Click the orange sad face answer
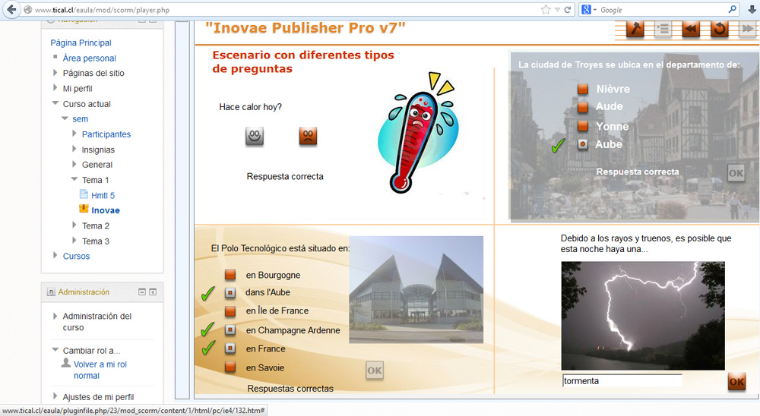The width and height of the screenshot is (760, 416). click(x=308, y=136)
